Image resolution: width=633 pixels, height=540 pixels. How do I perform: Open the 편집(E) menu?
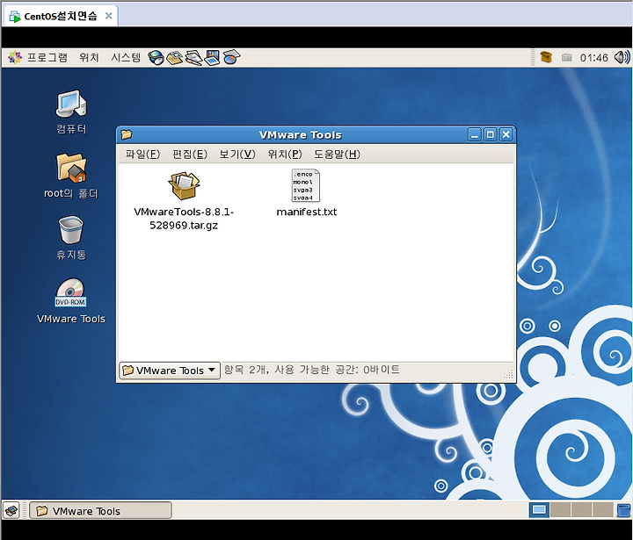pyautogui.click(x=190, y=154)
